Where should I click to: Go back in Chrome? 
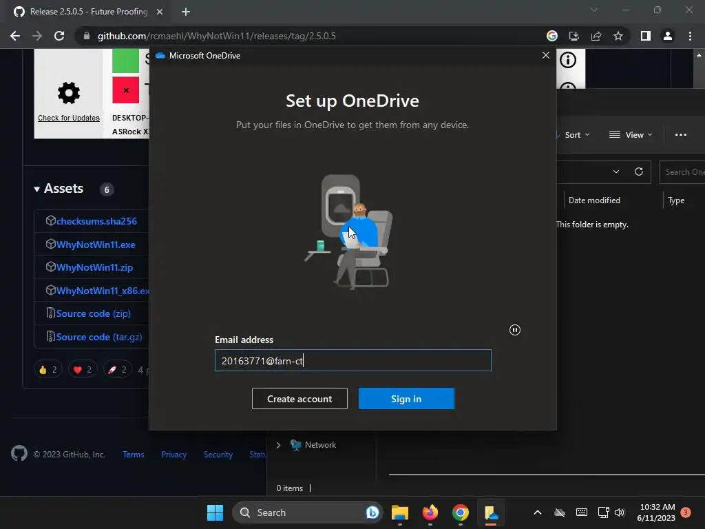click(x=15, y=36)
